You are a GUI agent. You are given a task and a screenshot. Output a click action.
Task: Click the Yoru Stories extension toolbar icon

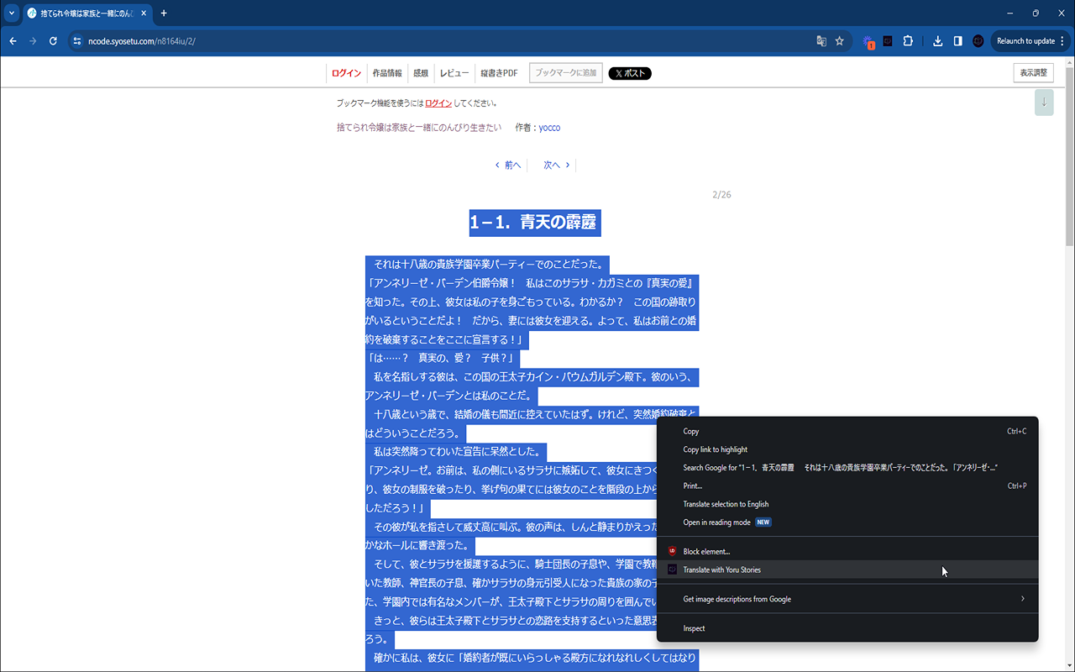tap(888, 41)
